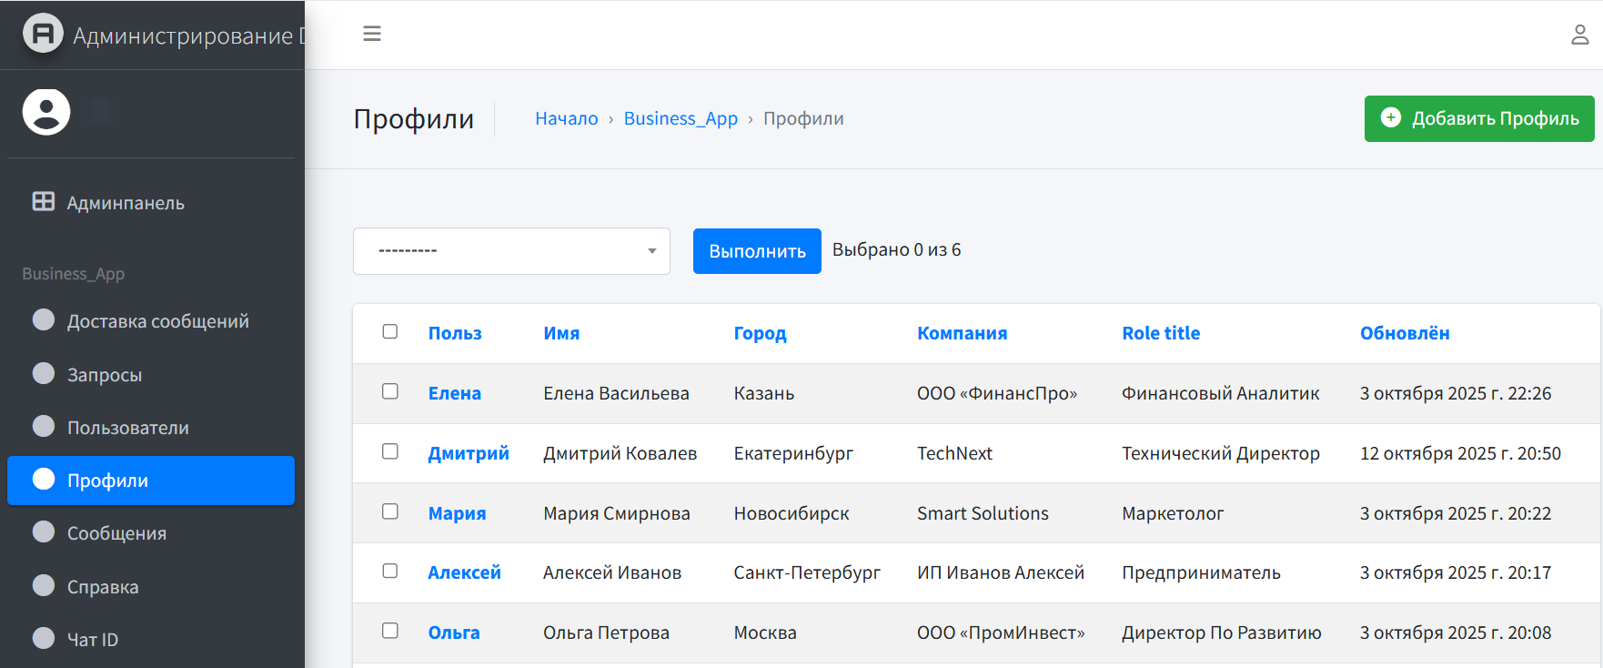Screen dimensions: 1603x668
Task: Open Пользователи in the sidebar
Action: coord(127,428)
